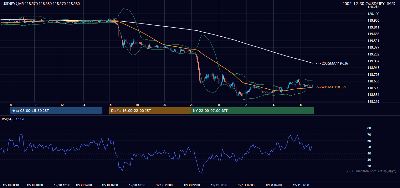Click the RSI(14) 53.1120 indicator label

click(14, 119)
